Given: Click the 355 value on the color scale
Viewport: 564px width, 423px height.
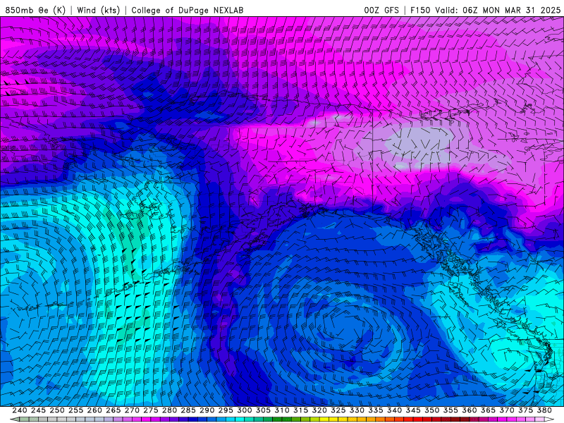Looking at the screenshot, I should 450,410.
